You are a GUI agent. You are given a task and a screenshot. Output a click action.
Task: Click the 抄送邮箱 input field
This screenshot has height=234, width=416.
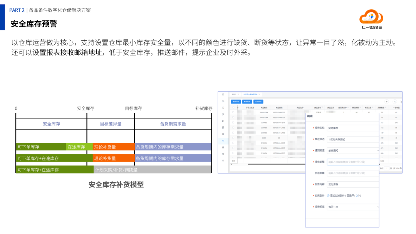[353, 173]
